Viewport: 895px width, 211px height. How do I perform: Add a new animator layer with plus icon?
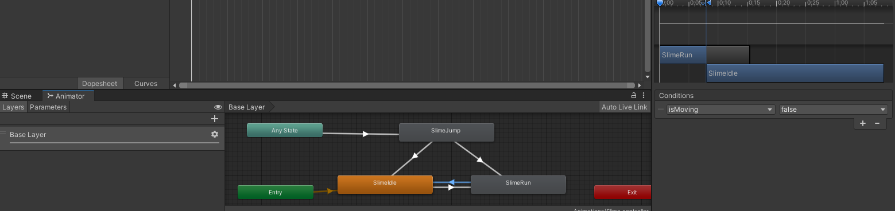(215, 119)
